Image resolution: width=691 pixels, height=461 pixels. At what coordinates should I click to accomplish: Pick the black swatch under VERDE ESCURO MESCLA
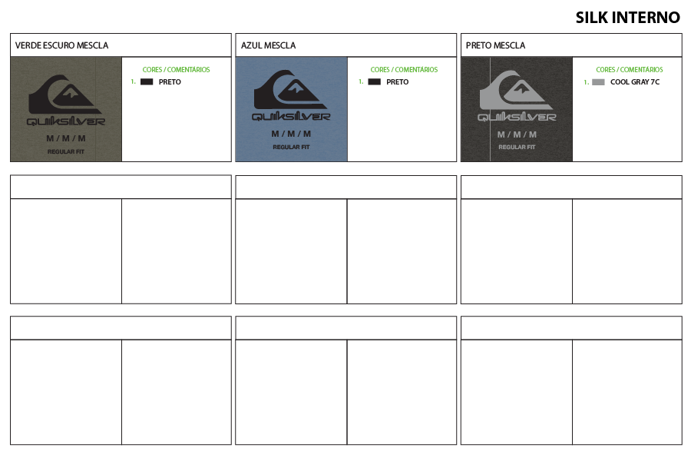point(147,81)
